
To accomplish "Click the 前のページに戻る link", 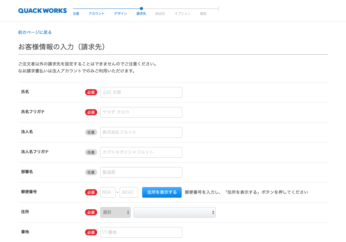I will pyautogui.click(x=35, y=32).
